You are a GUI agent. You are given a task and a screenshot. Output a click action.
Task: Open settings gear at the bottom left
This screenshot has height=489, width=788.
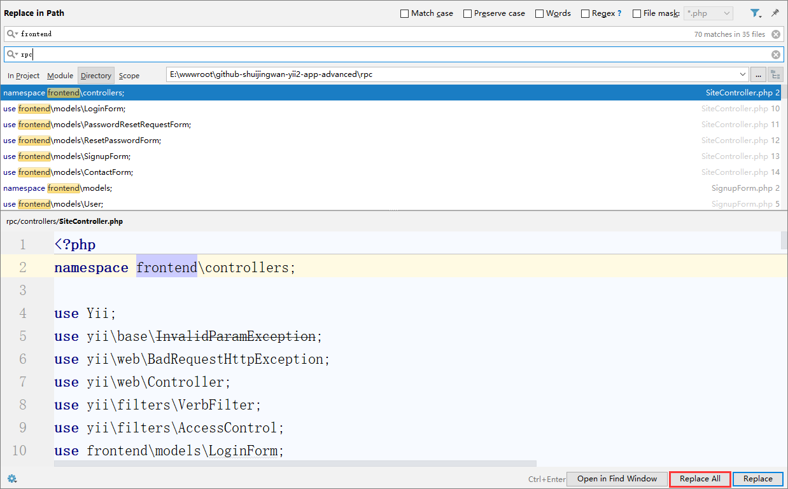click(12, 479)
